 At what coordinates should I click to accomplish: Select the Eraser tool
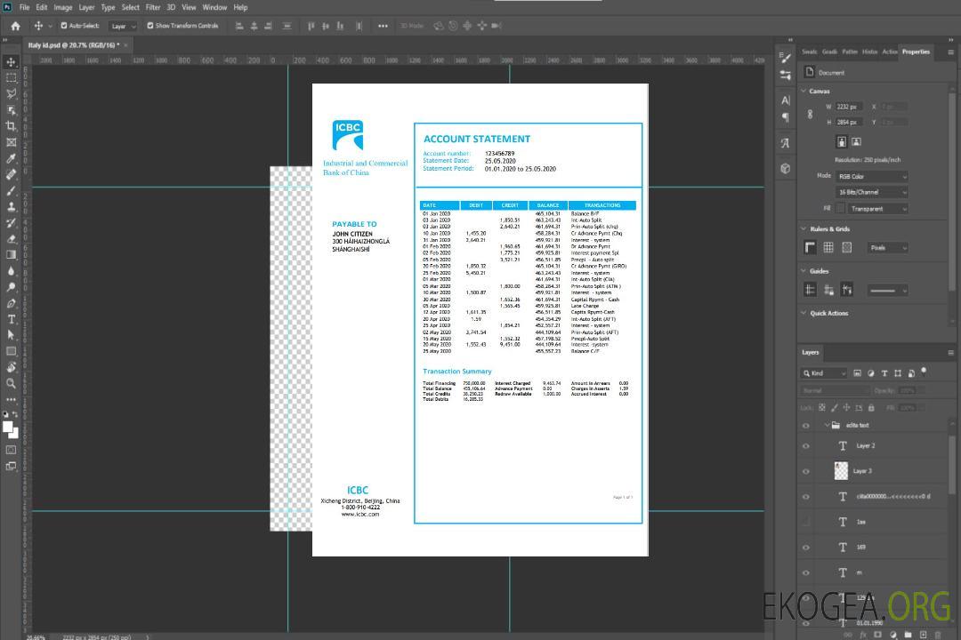point(11,238)
